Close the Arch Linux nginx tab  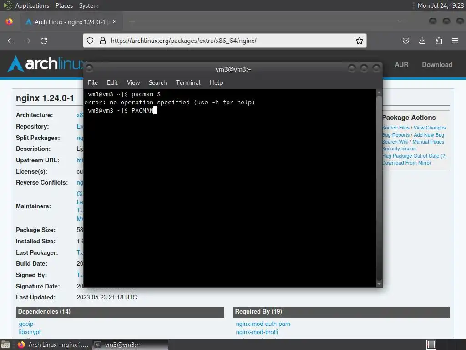pyautogui.click(x=115, y=21)
